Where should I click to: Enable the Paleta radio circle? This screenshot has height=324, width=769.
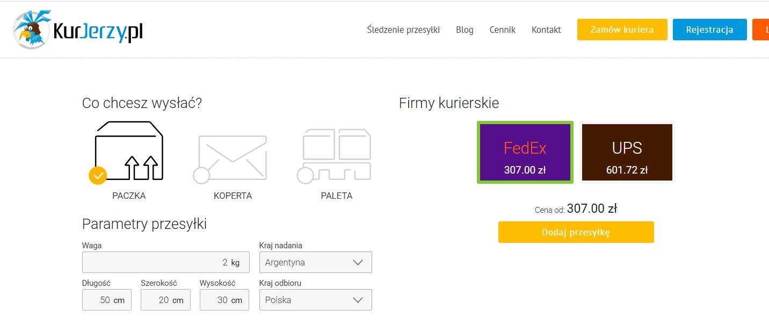coord(305,176)
